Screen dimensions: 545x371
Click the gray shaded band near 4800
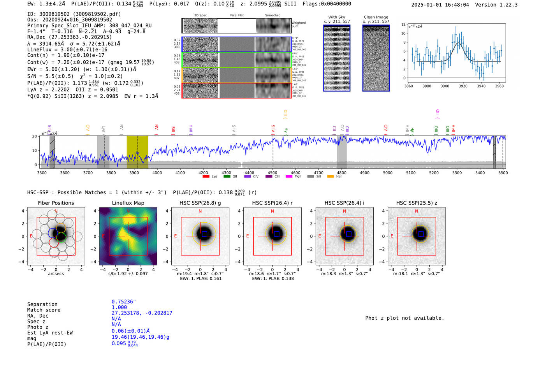click(342, 152)
